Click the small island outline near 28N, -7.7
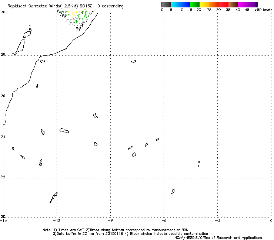Screen dimensions: 274x240 (134, 61)
